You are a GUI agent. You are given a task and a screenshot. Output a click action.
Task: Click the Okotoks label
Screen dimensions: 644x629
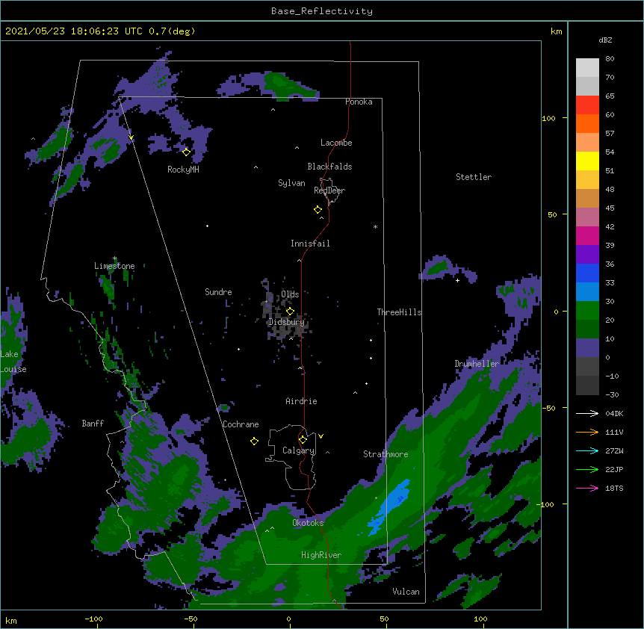tap(308, 523)
